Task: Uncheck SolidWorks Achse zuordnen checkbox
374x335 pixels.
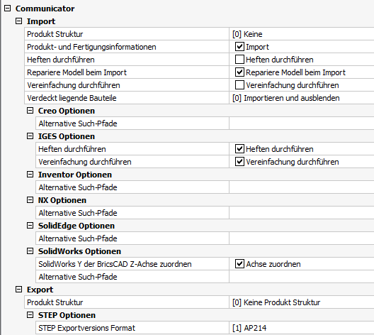Action: click(x=239, y=264)
